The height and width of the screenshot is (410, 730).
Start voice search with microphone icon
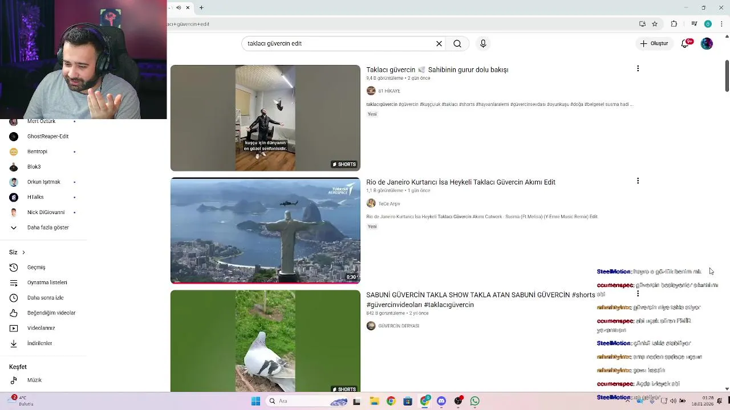(x=483, y=43)
